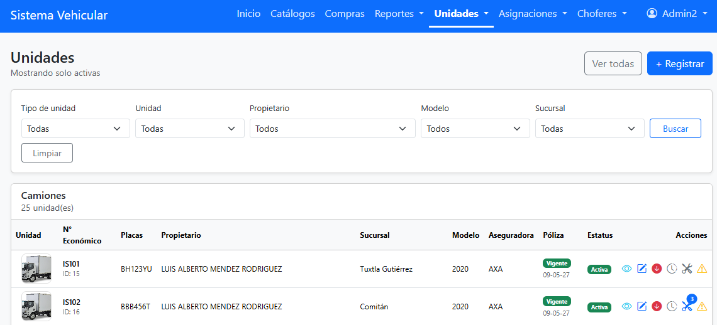
Task: Expand the Unidades navigation menu
Action: click(462, 14)
